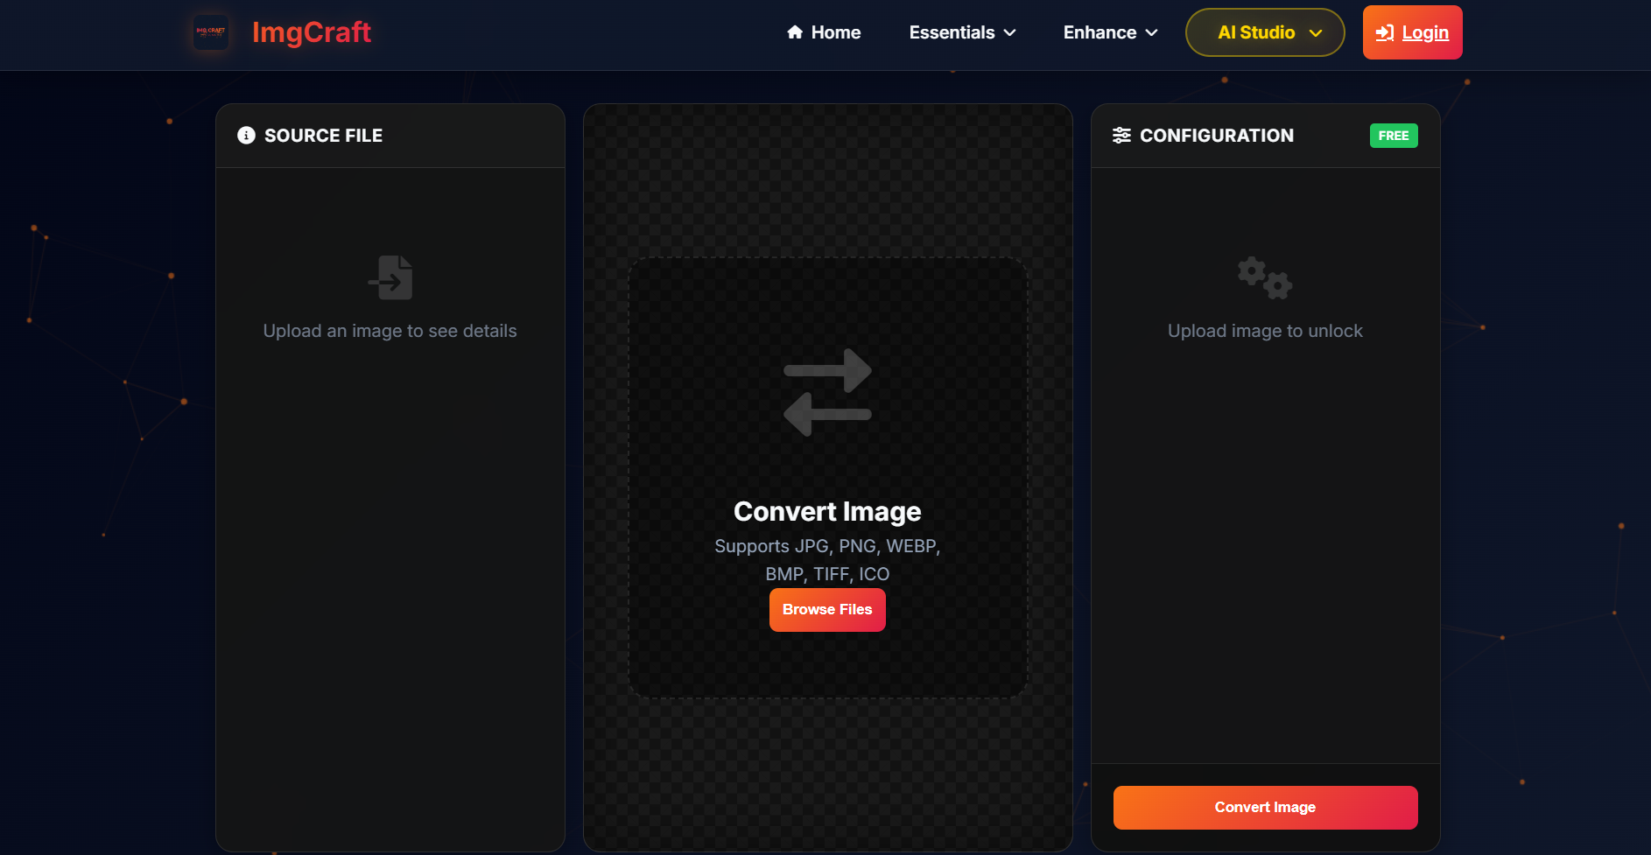Click the info icon beside SOURCE FILE

pos(246,136)
